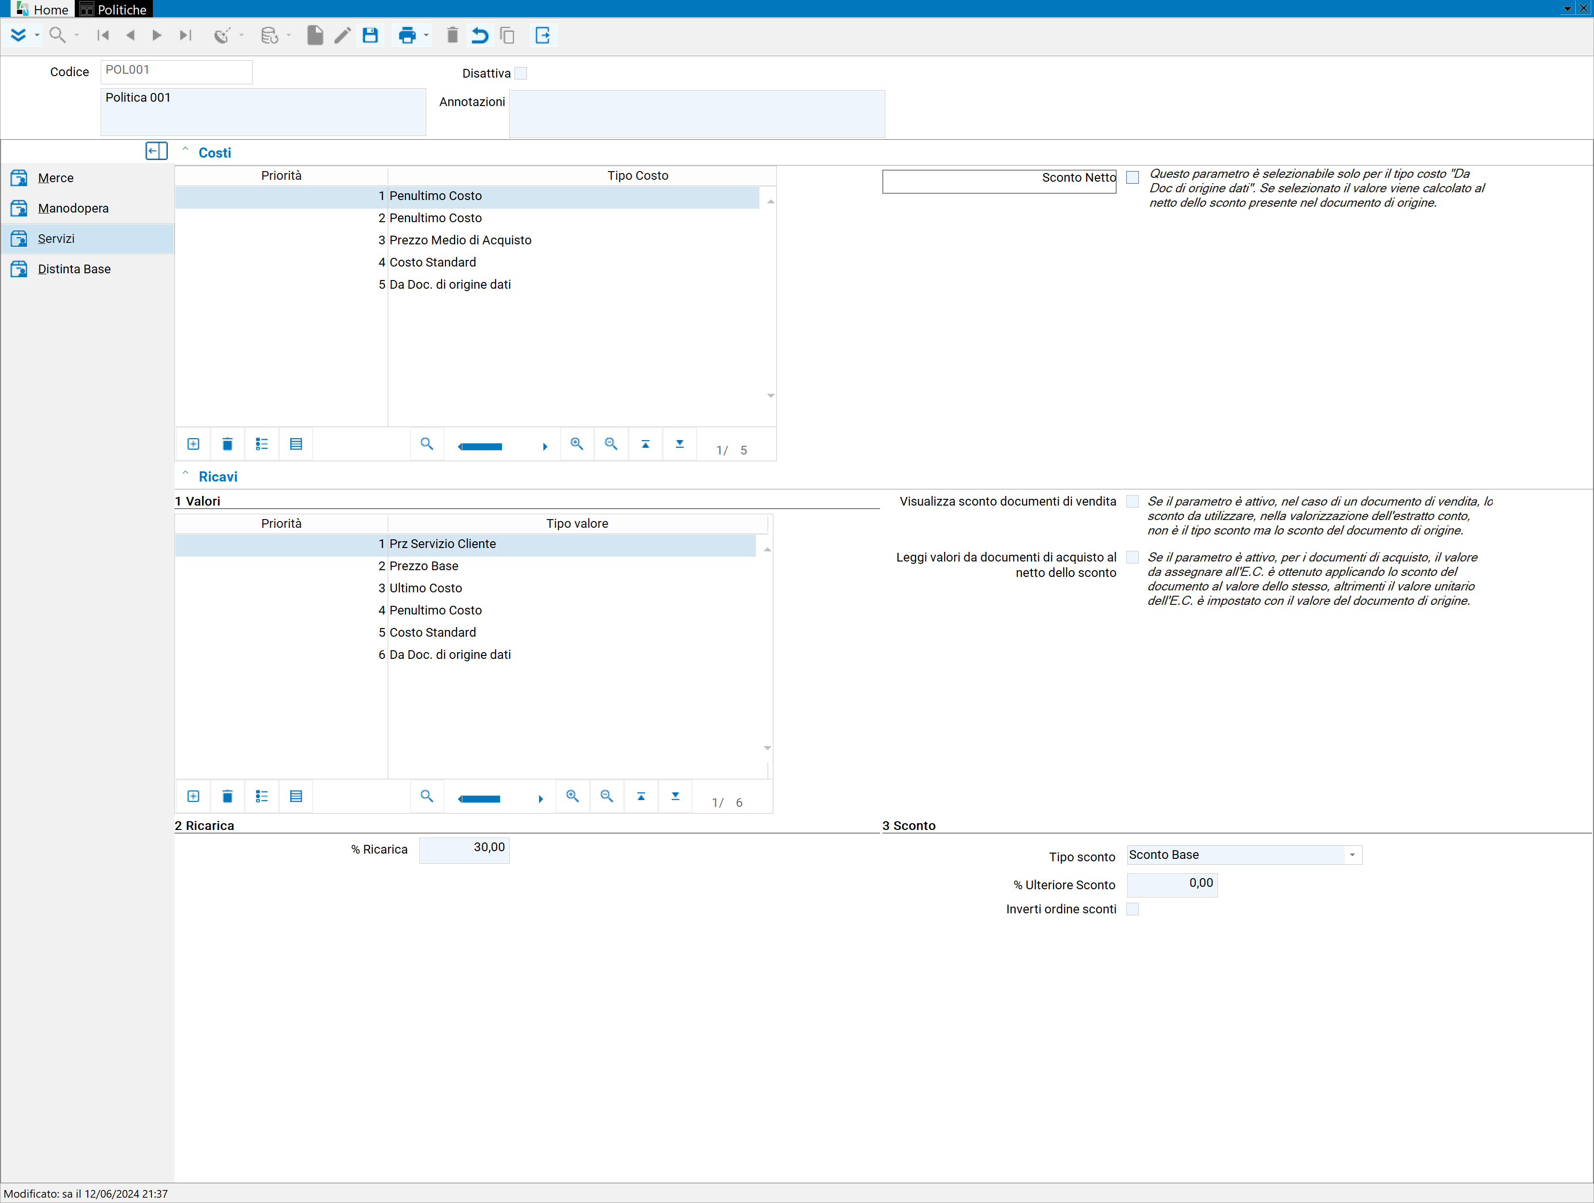The height and width of the screenshot is (1203, 1594).
Task: Click the Tipo valore column header
Action: (577, 524)
